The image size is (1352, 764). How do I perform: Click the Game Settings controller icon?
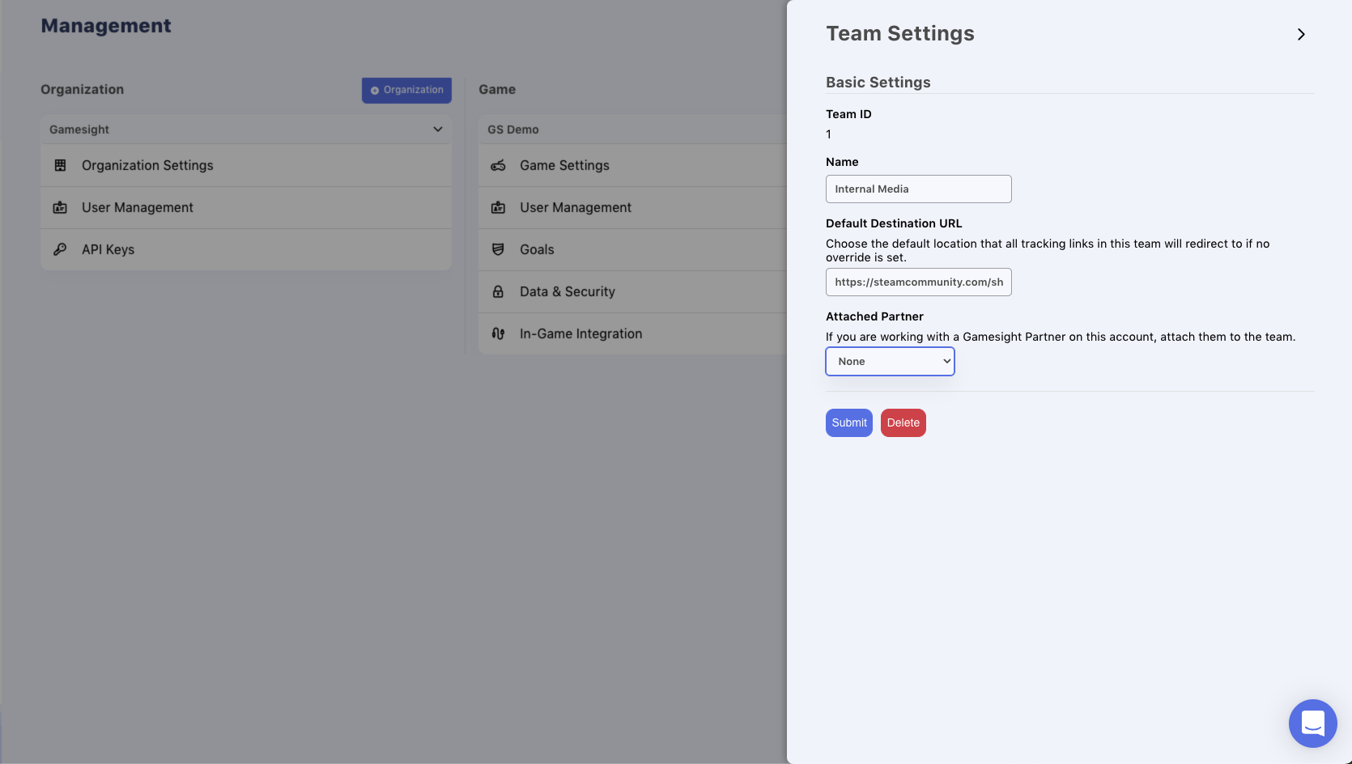coord(498,165)
